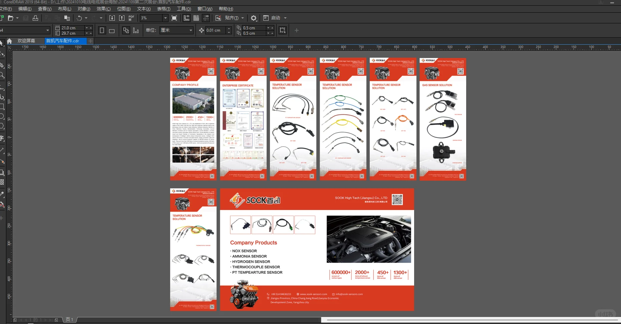Open the page width 21.0 cm dropdown arrow
Viewport: 621px width, 324px height.
[x=87, y=28]
